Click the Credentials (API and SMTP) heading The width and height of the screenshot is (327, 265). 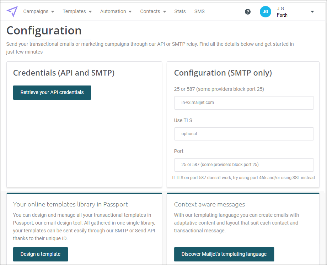[64, 73]
